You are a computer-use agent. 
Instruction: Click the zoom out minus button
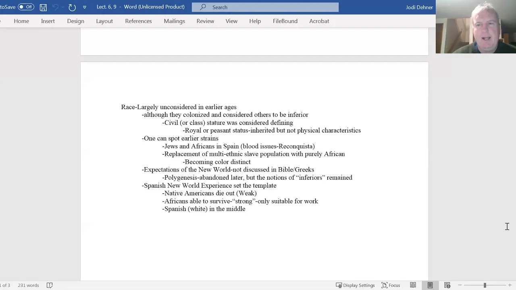[x=460, y=285]
